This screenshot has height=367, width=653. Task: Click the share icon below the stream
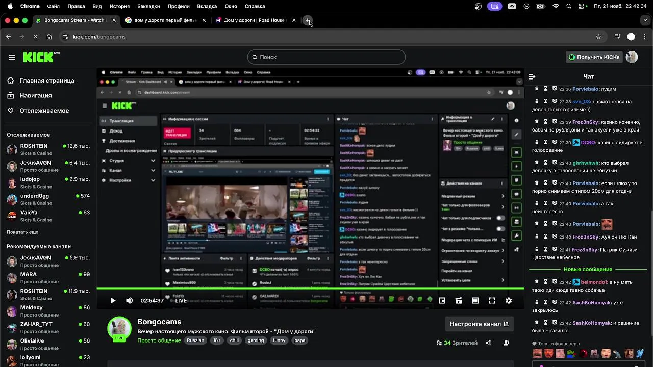pyautogui.click(x=488, y=343)
